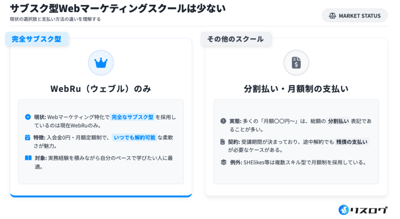400x219 pixels.
Task: Click the crown icon in the circle
Action: [x=101, y=63]
